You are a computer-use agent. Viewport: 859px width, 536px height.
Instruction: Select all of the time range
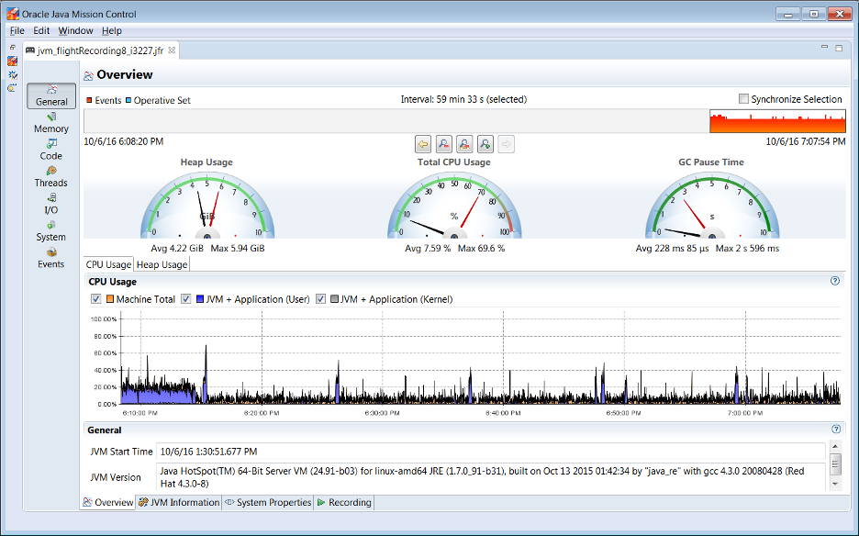tap(464, 144)
